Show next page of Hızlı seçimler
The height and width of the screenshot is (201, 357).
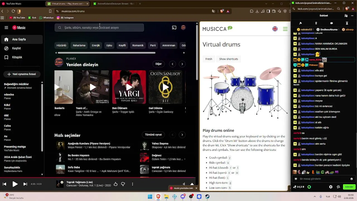pyautogui.click(x=182, y=135)
